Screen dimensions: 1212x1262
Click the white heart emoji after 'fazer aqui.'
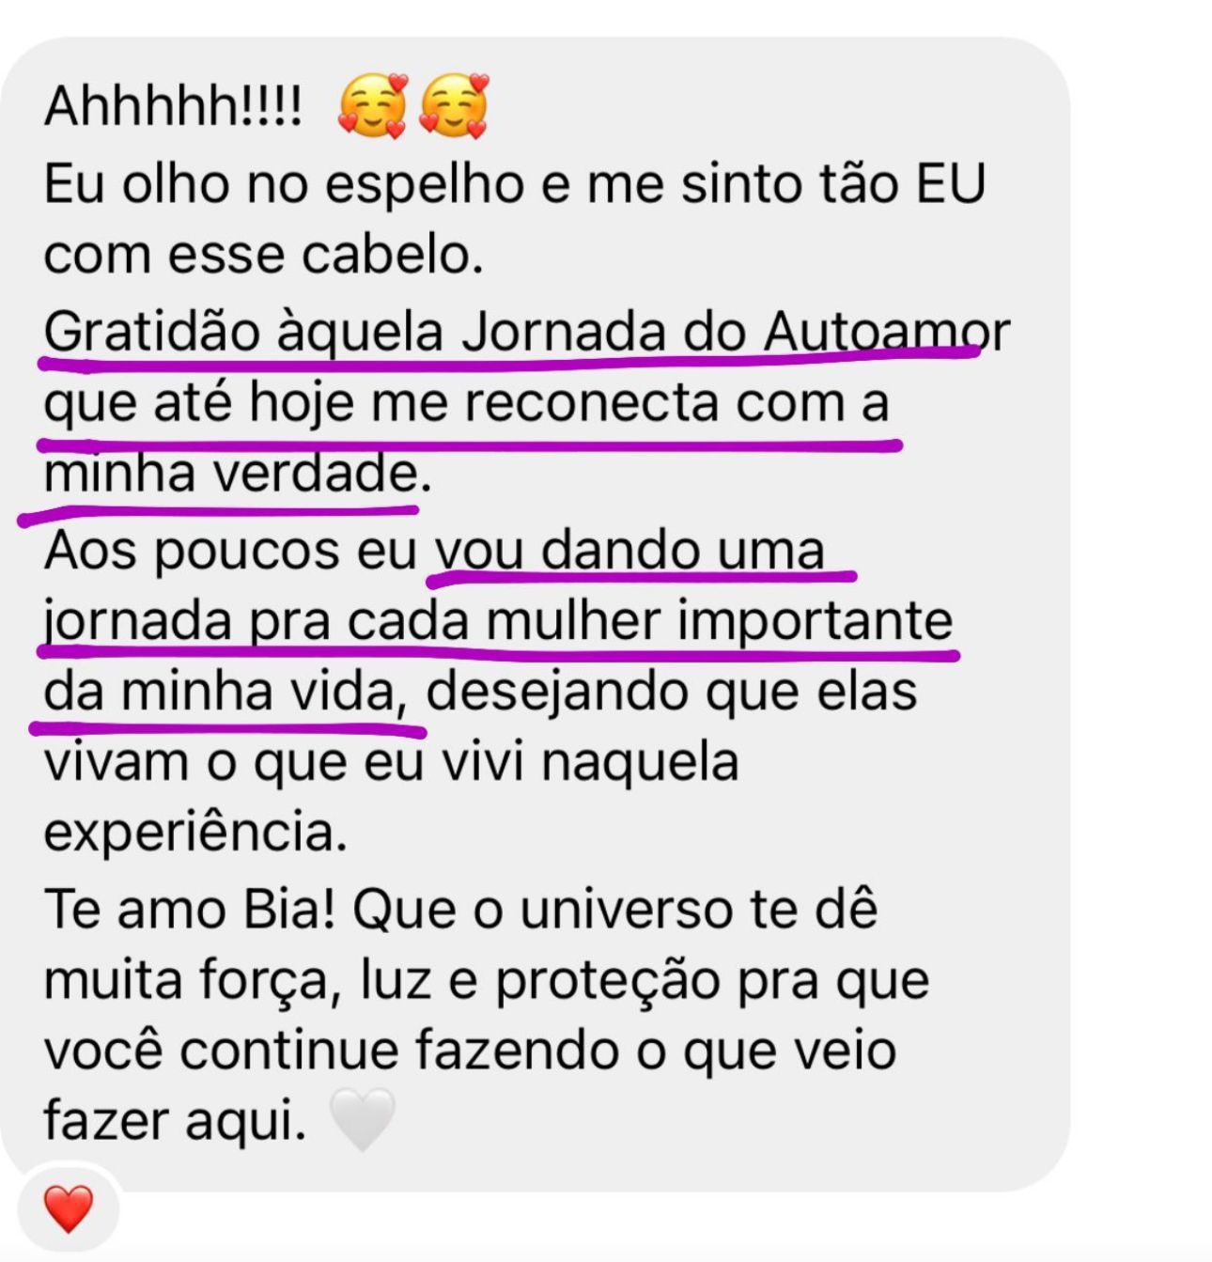tap(362, 1120)
